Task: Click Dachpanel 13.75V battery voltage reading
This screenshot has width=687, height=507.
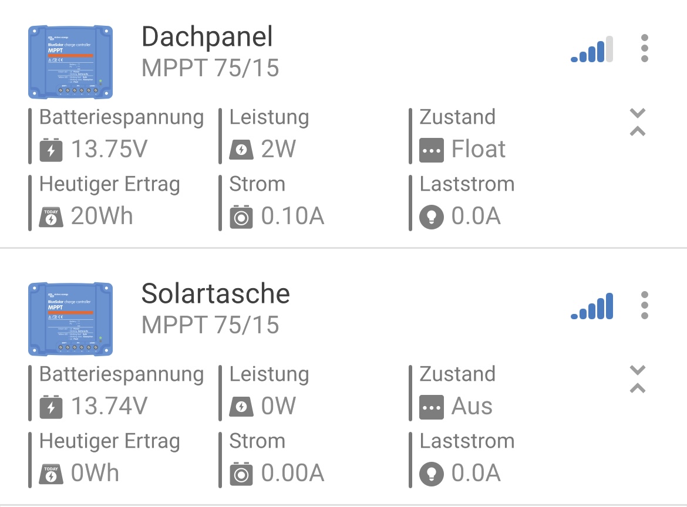Action: coord(109,150)
